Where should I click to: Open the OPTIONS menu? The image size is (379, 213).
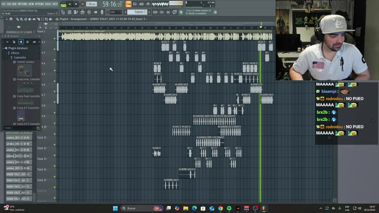[39, 4]
